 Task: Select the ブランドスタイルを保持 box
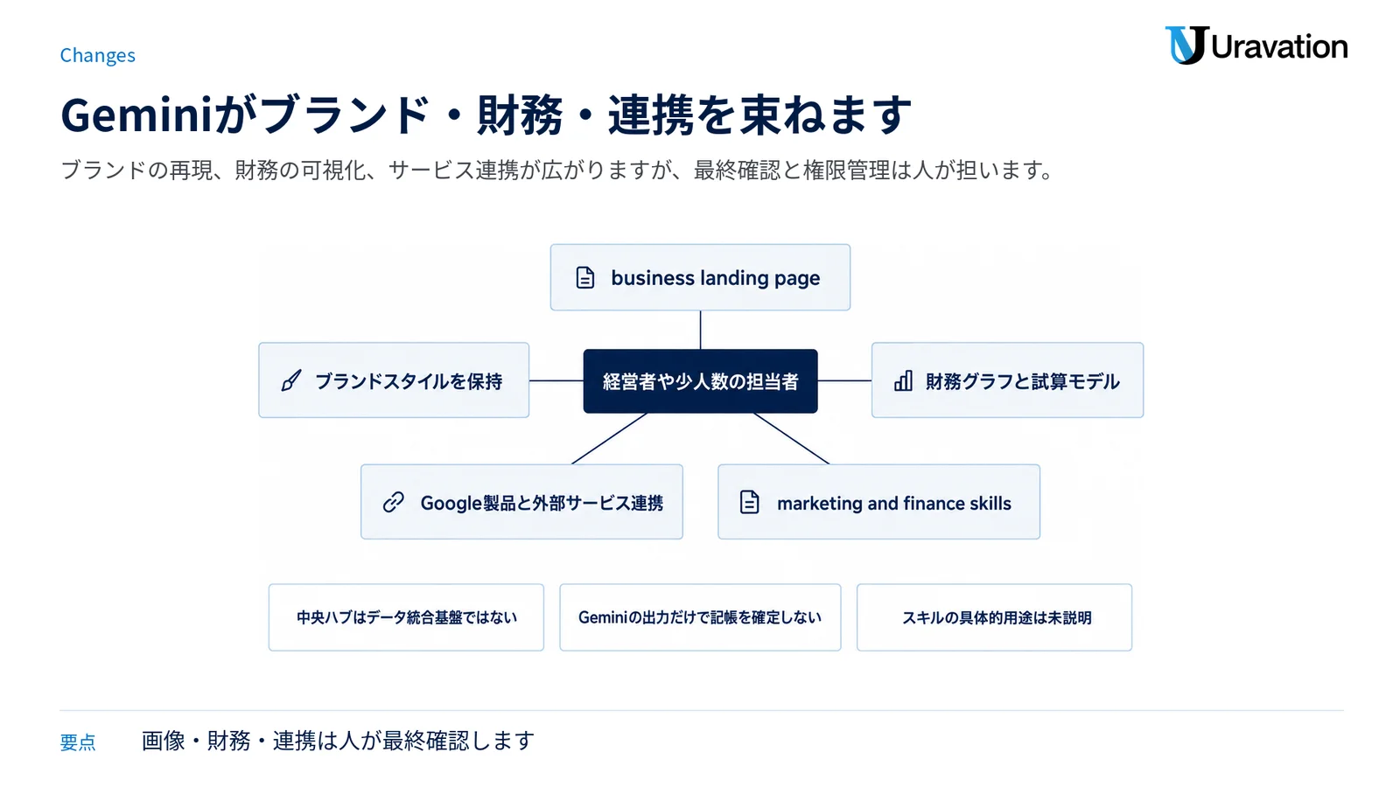[x=394, y=380]
